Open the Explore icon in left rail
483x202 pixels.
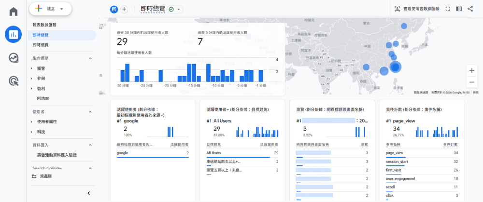click(13, 58)
